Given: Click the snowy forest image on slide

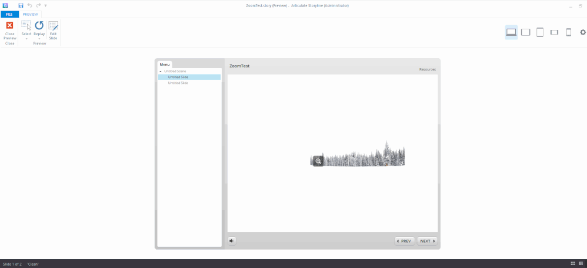Looking at the screenshot, I should tap(358, 154).
